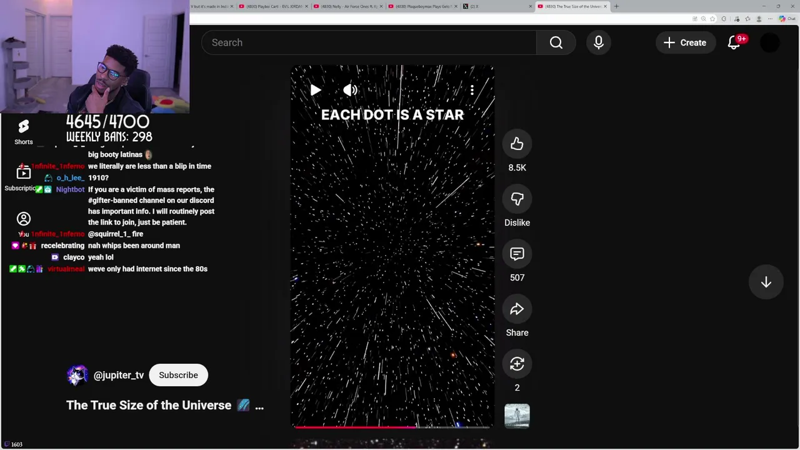Click Nightbot username in chat overlay
Viewport: 800px width, 450px height.
pos(70,189)
